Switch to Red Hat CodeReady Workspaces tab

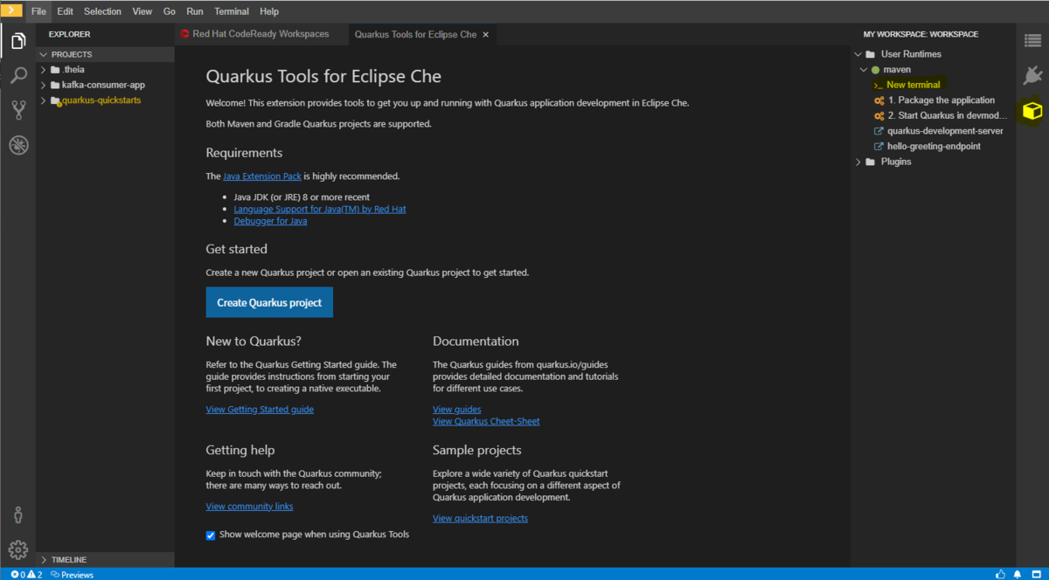(261, 34)
